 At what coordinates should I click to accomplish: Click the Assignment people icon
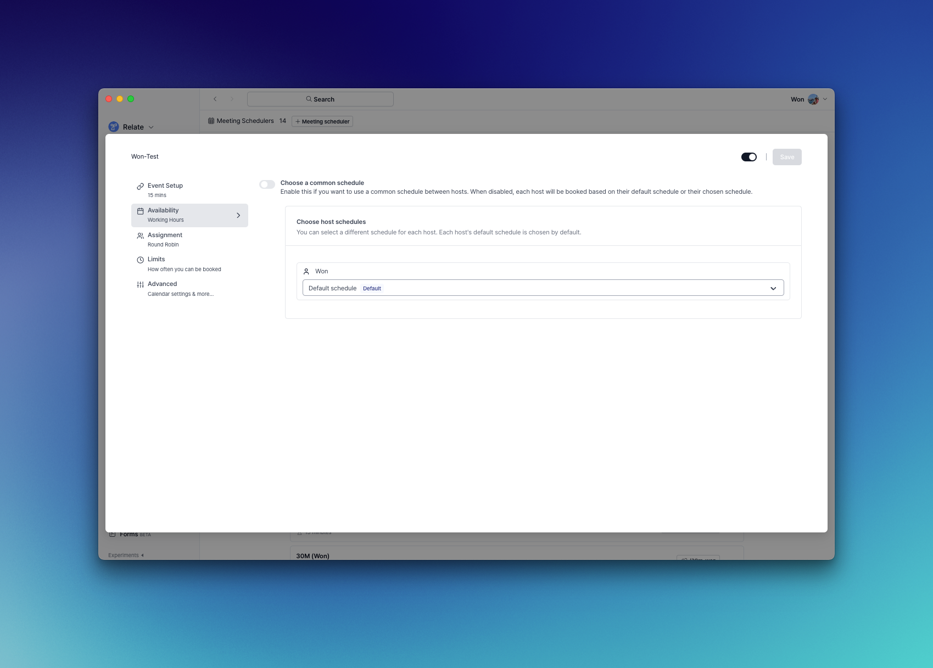point(140,235)
